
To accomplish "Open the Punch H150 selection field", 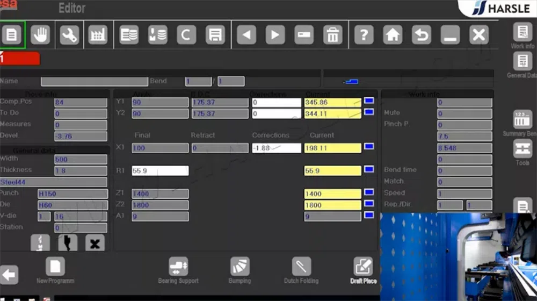I will tap(72, 193).
